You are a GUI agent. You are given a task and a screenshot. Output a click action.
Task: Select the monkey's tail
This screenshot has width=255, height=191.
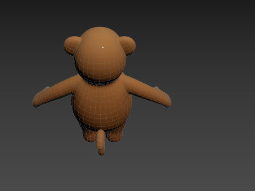(x=101, y=142)
